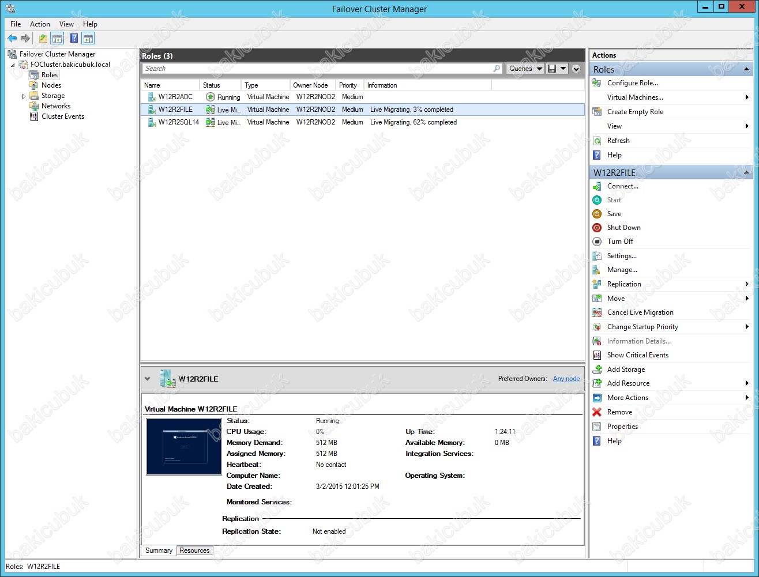Viewport: 759px width, 577px height.
Task: Click the Move action entry
Action: [x=616, y=299]
